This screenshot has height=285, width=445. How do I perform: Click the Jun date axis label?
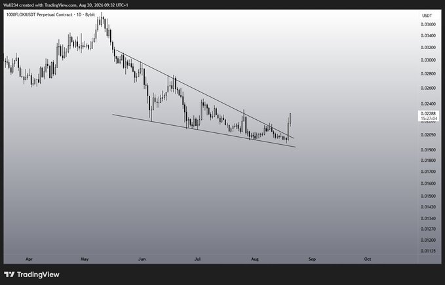[x=142, y=259]
